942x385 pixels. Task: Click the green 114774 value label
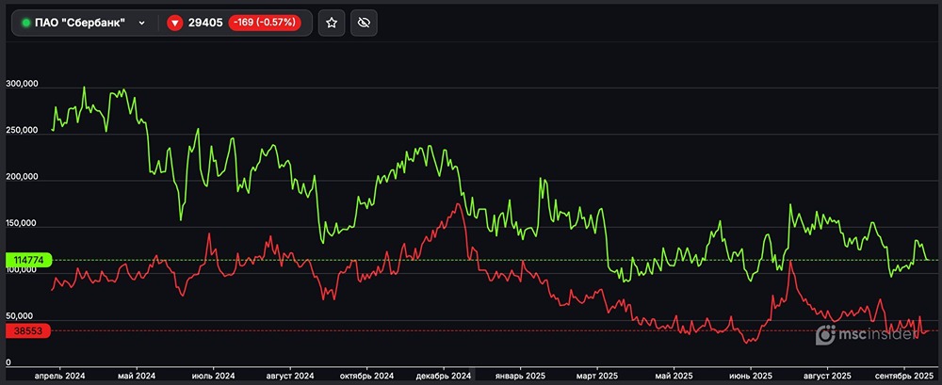(28, 260)
